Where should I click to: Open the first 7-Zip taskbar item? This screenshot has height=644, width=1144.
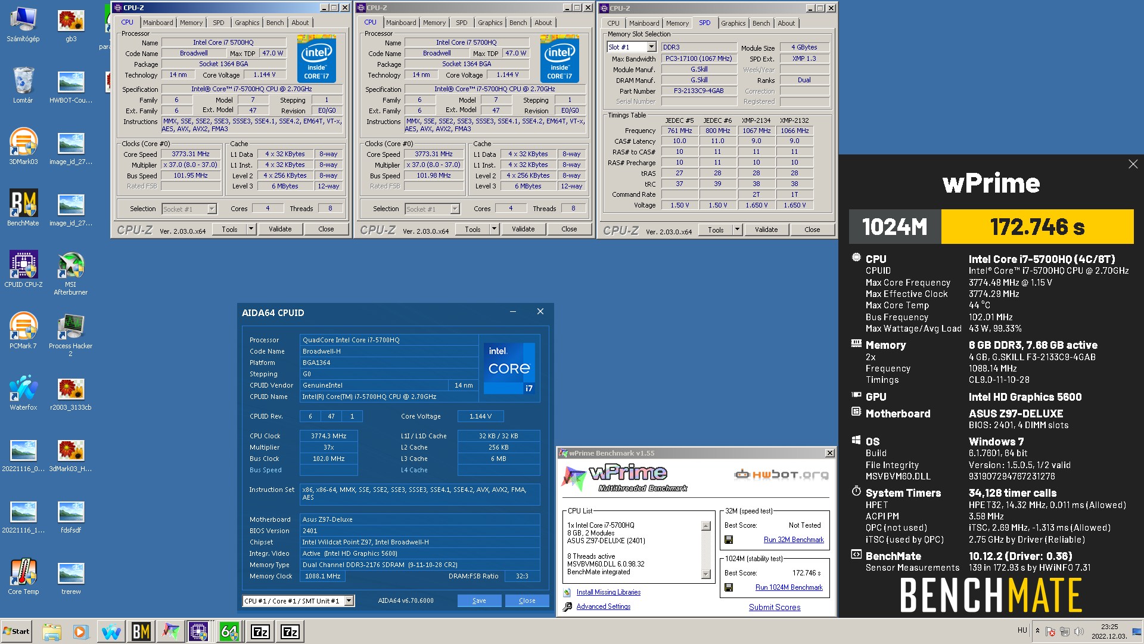point(260,631)
